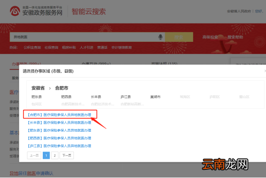Screen dimensions: 266x178
Task: Click the 智能云搜索 title
Action: coord(88,12)
